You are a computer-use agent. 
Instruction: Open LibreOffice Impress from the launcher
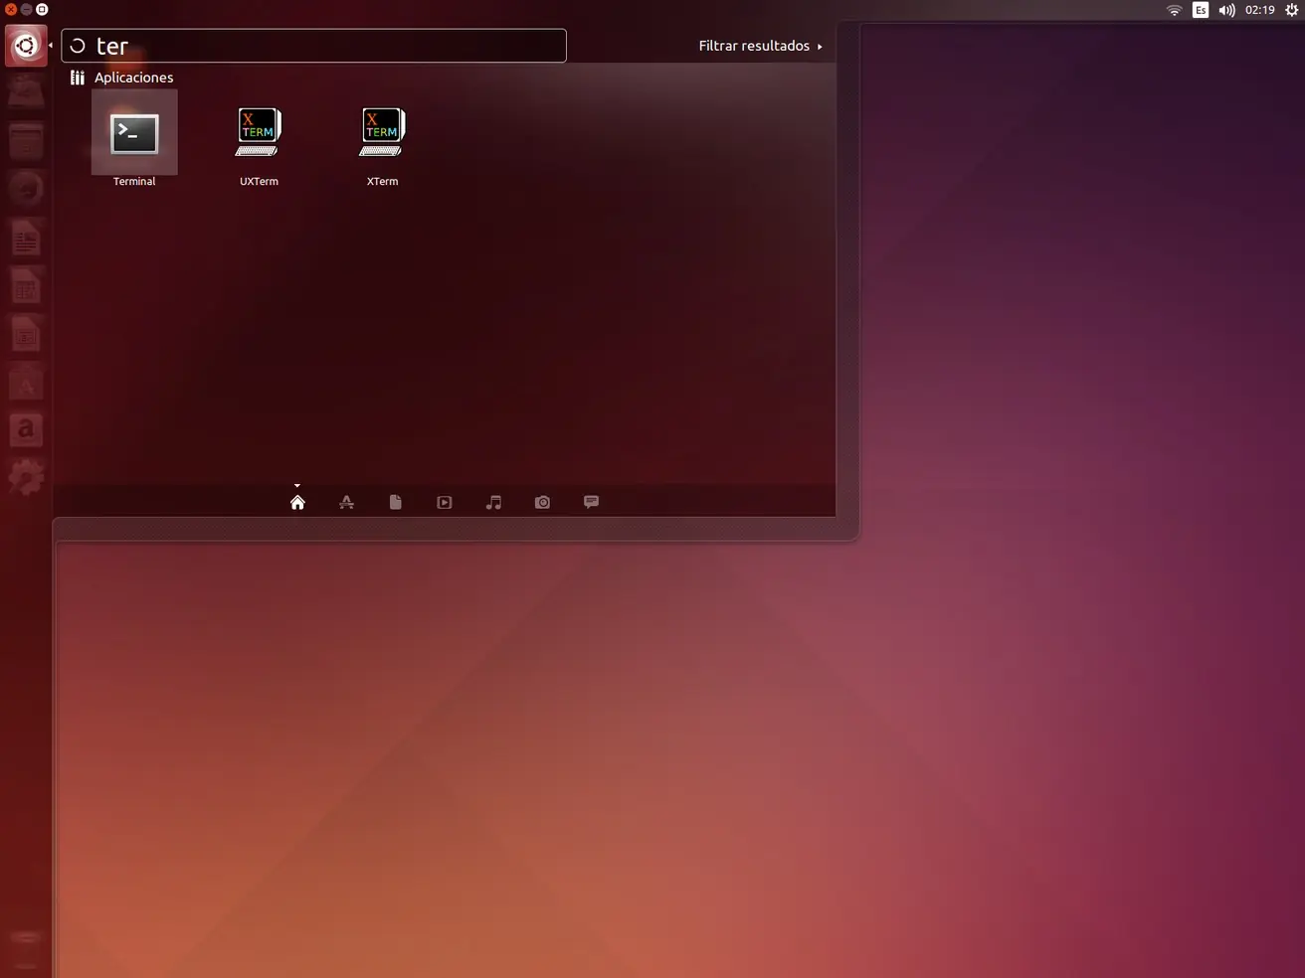point(26,335)
